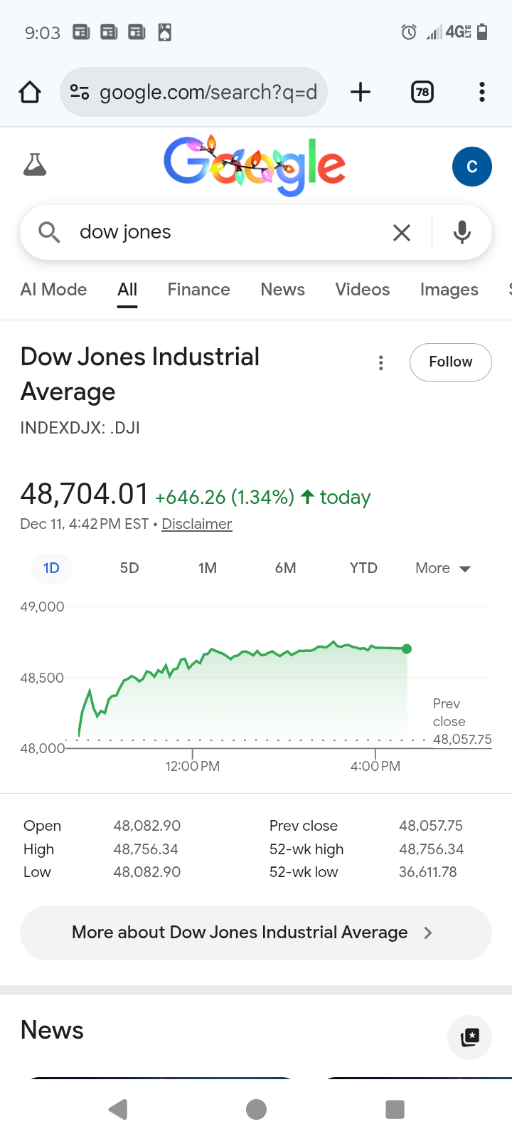Open the tab switcher showing 78 tabs

tap(422, 92)
